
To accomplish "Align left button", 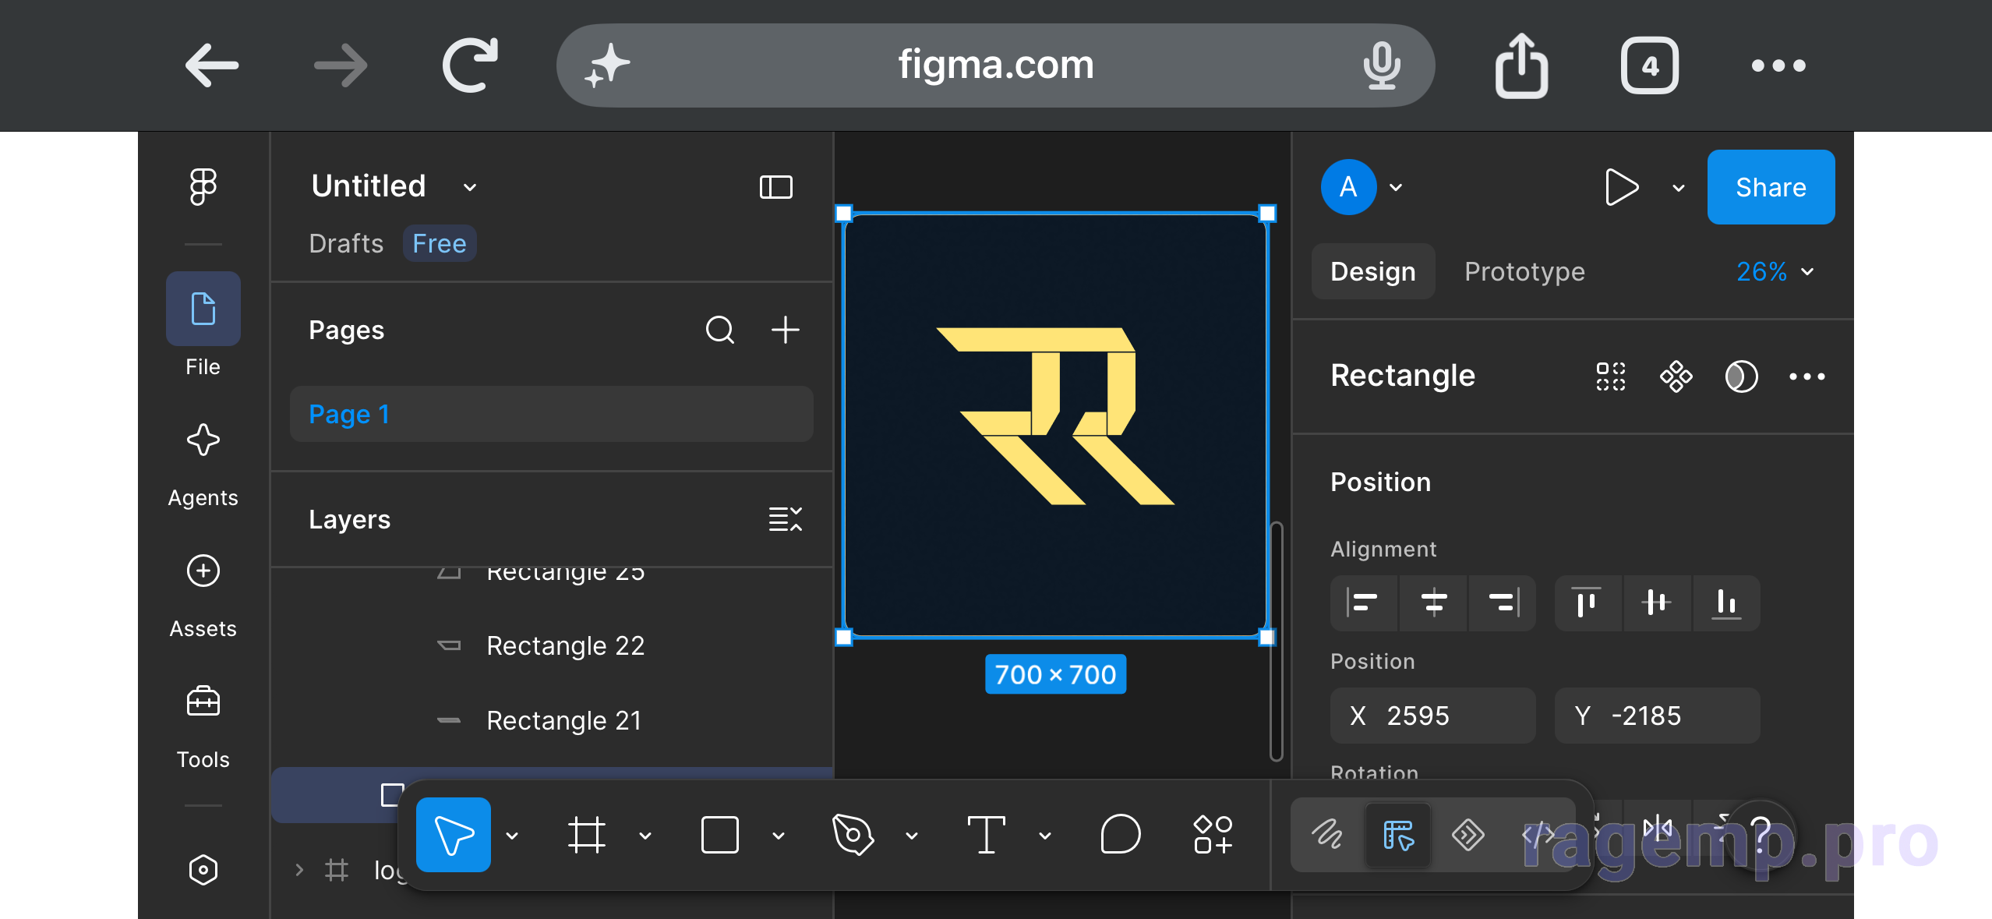I will point(1363,603).
